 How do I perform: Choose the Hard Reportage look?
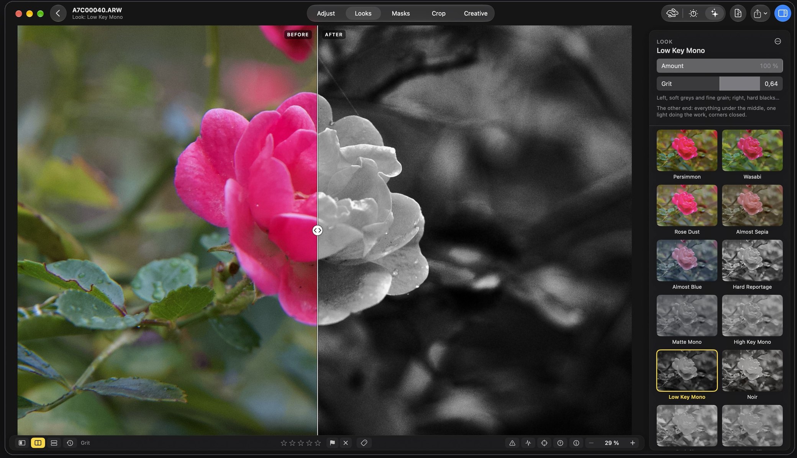tap(752, 260)
